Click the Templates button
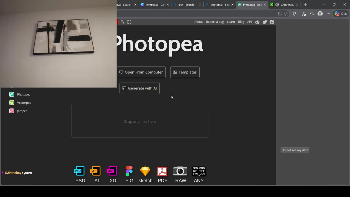 point(185,72)
